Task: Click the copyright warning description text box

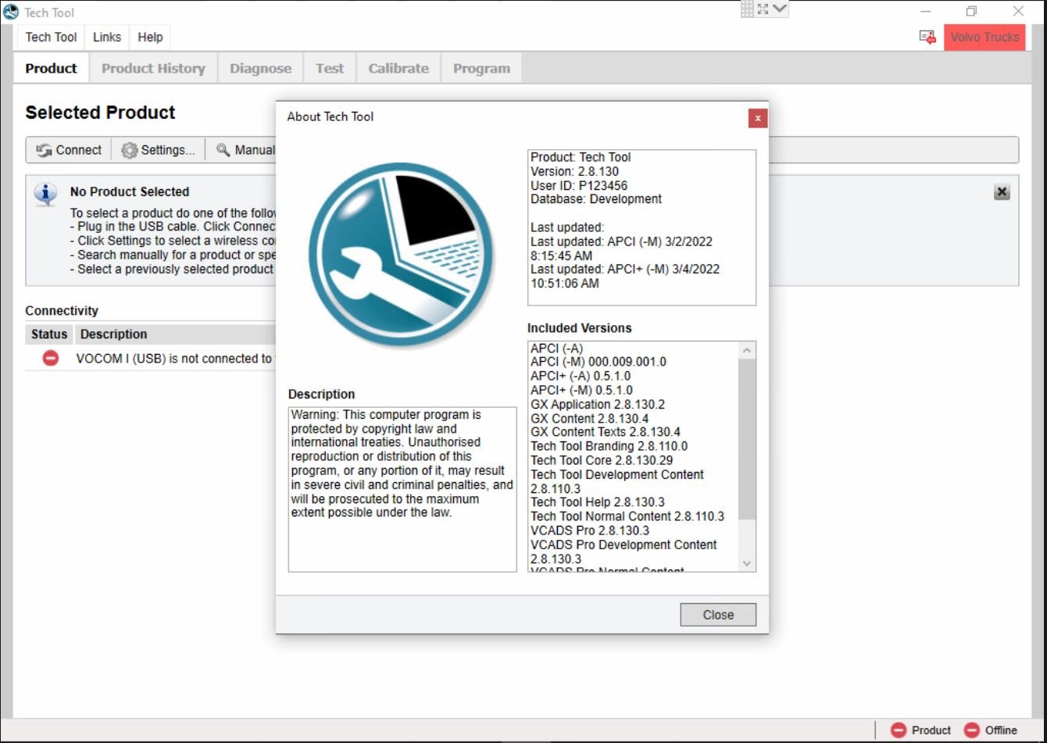Action: (402, 489)
